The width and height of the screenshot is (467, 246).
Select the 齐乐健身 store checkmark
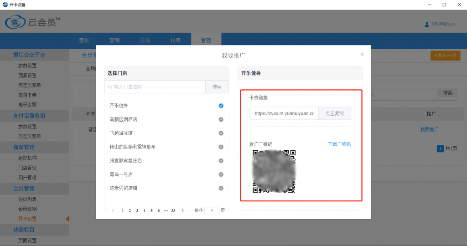[x=221, y=106]
